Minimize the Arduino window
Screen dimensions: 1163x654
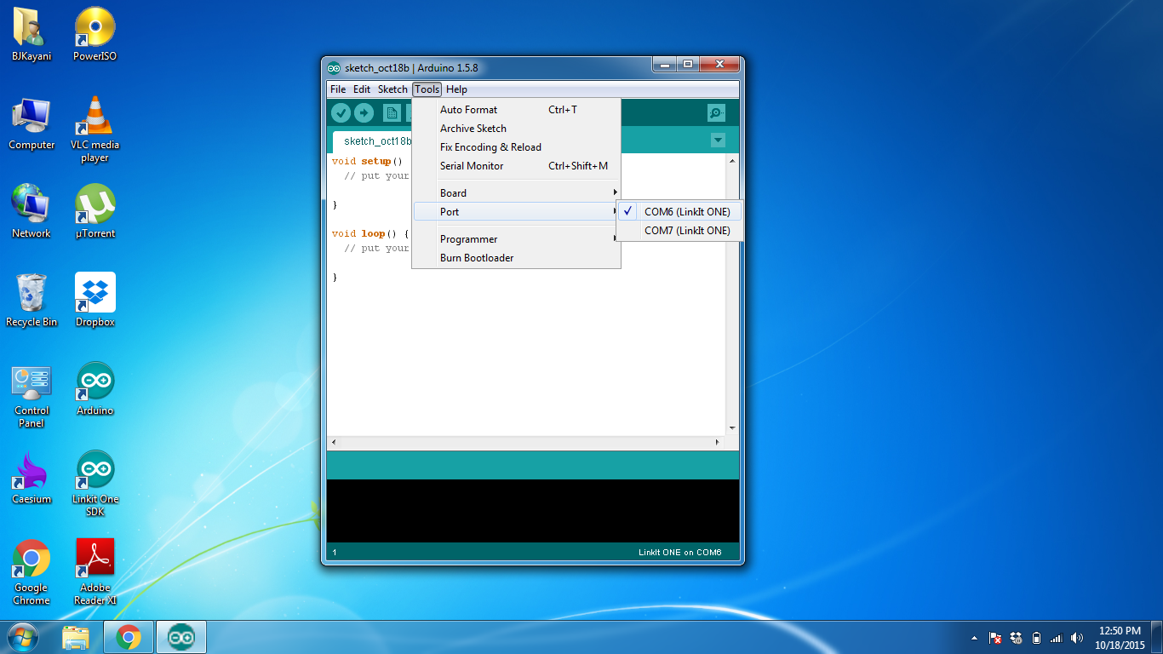click(x=665, y=65)
